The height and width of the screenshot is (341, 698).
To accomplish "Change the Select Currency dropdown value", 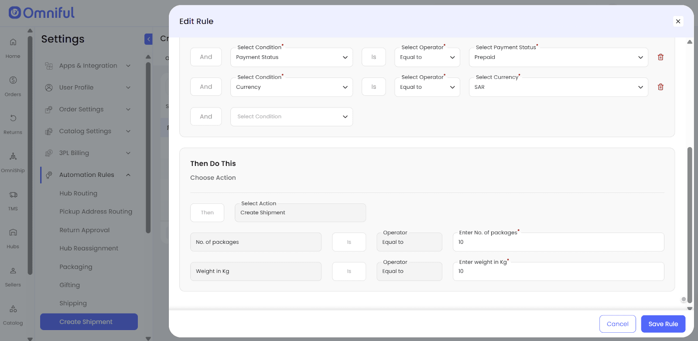I will [x=558, y=87].
